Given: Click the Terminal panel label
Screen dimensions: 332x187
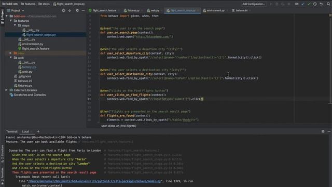Looking at the screenshot, I should (x=12, y=131).
